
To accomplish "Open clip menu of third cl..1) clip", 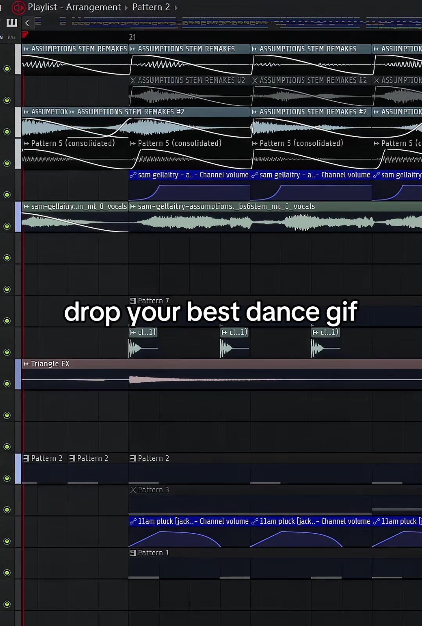I will [x=315, y=333].
